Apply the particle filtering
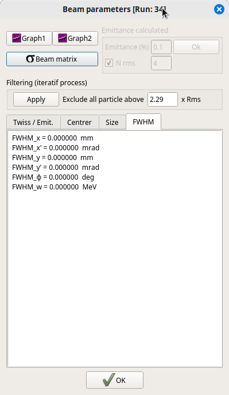229x395 pixels. pyautogui.click(x=36, y=99)
